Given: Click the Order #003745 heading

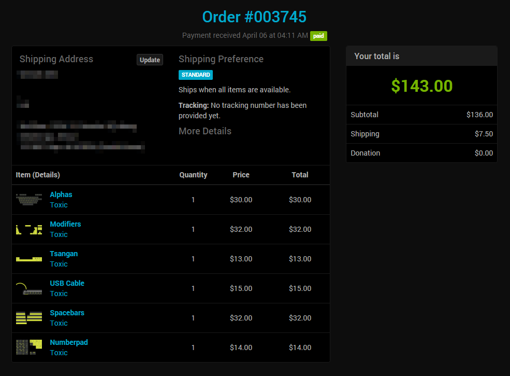Looking at the screenshot, I should click(x=254, y=17).
